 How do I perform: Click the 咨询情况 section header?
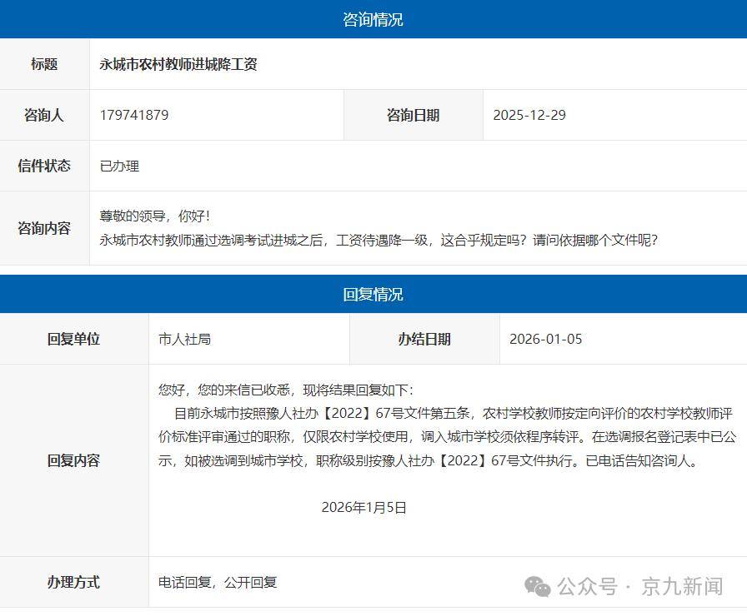click(x=373, y=19)
